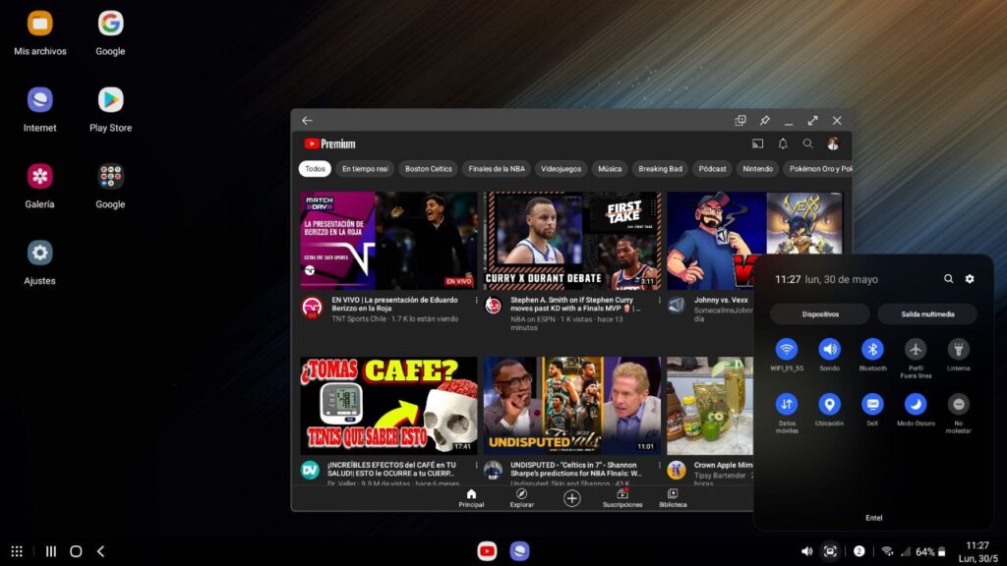This screenshot has width=1007, height=566.
Task: Select the Todos filter chip
Action: point(316,168)
